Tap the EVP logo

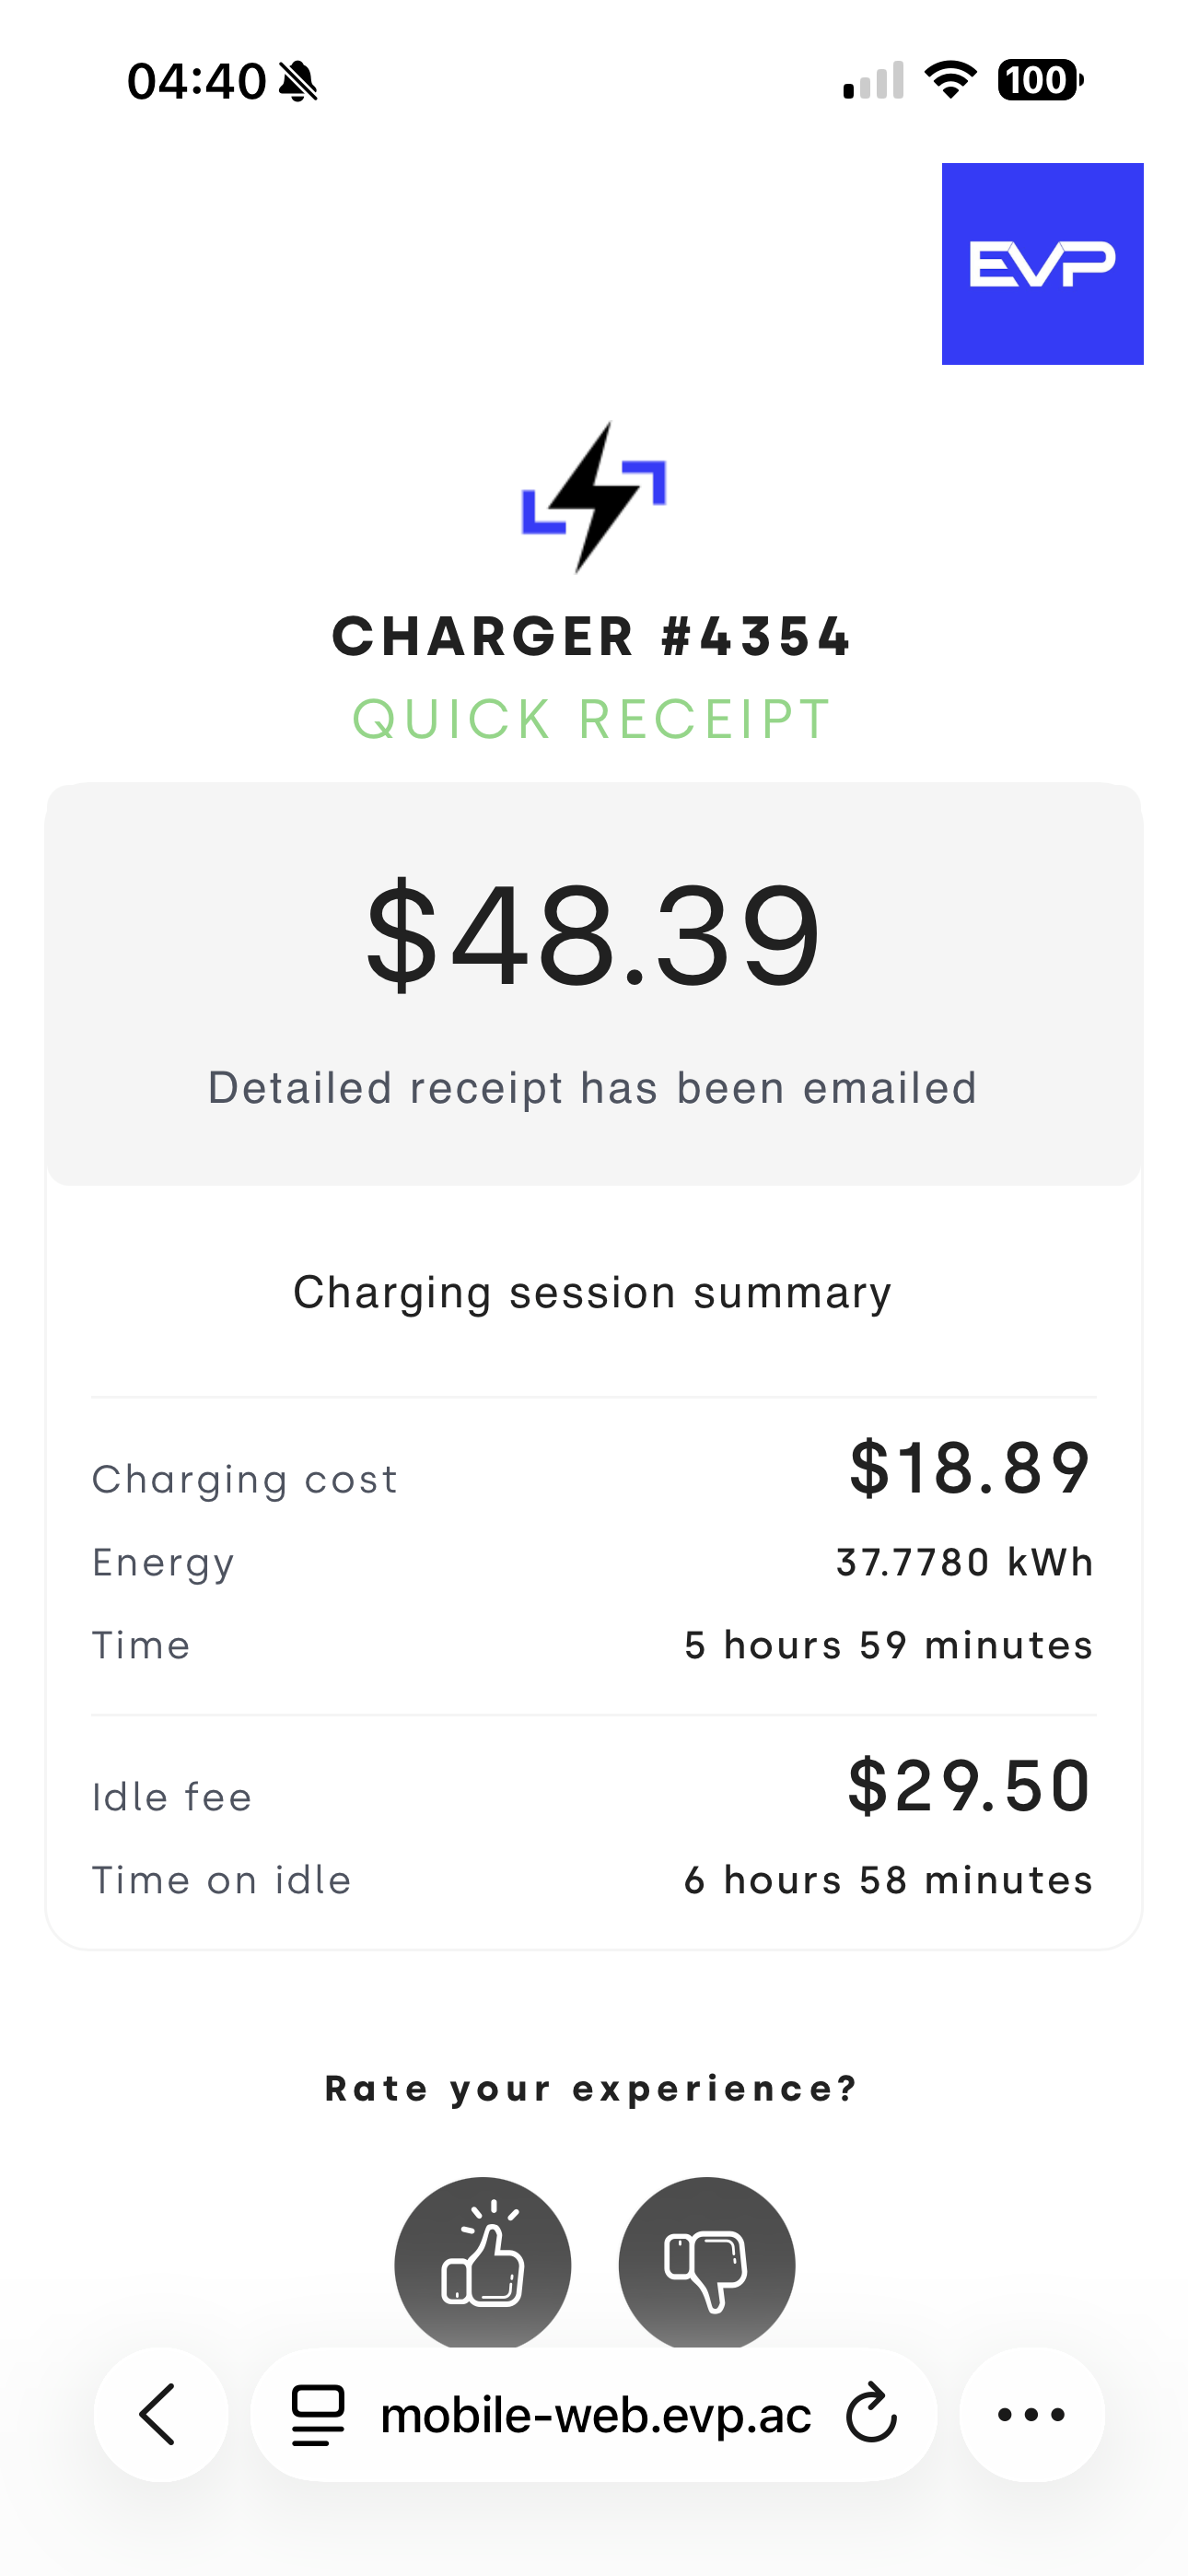(x=1042, y=264)
